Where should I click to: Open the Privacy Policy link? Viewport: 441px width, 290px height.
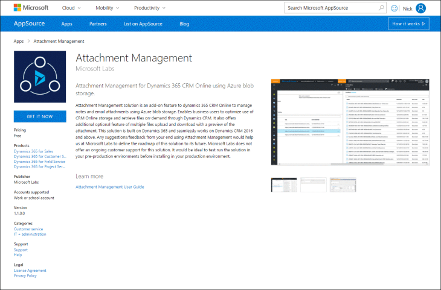pos(25,276)
